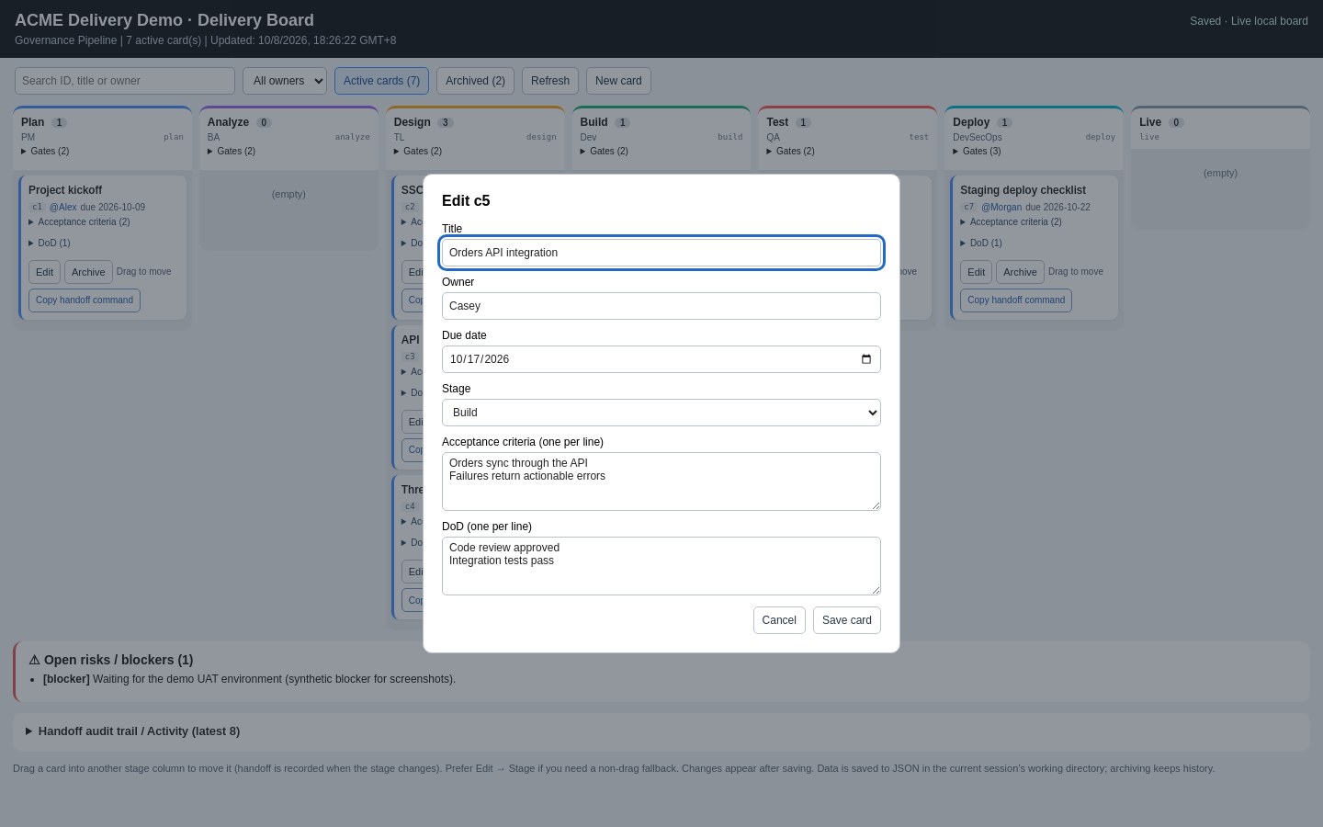Click the c1 ID badge
Viewport: 1323px width, 827px height.
point(37,207)
